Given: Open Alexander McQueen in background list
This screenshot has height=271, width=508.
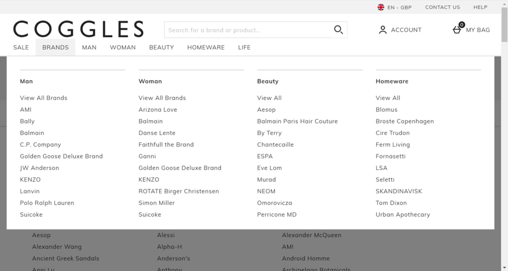Looking at the screenshot, I should click(312, 235).
